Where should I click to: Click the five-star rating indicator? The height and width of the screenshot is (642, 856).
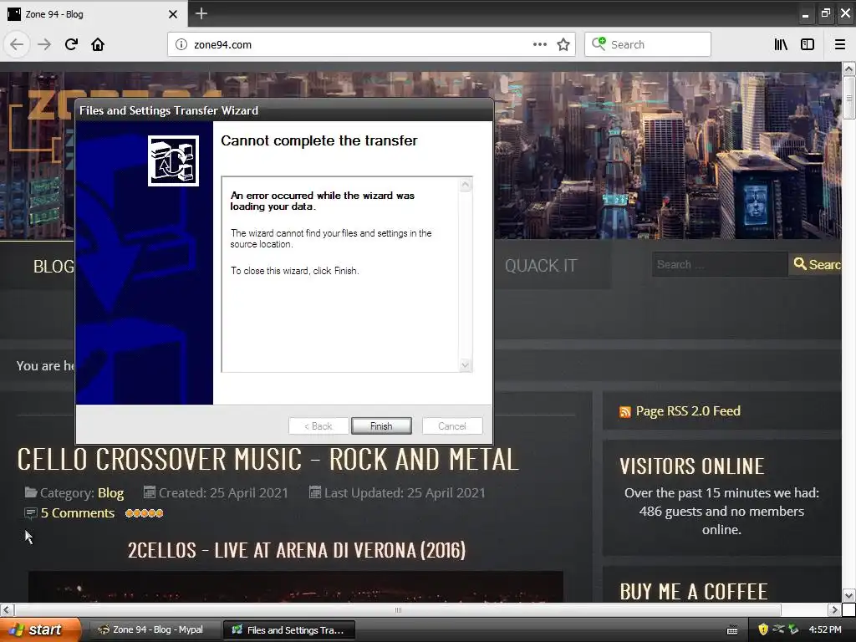coord(144,513)
